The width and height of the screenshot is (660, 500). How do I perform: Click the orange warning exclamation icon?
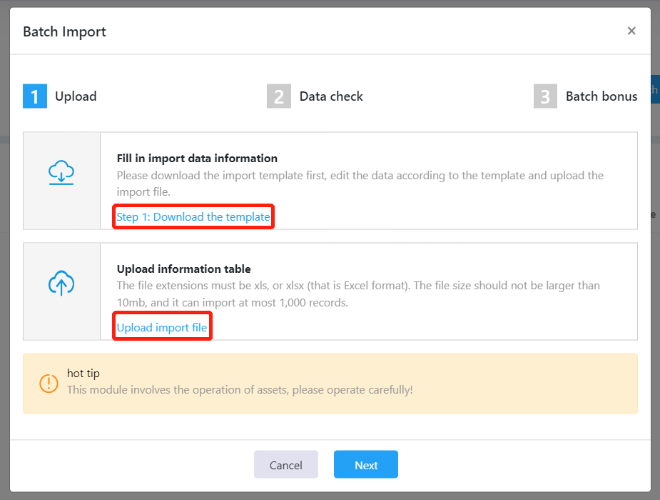coord(49,384)
